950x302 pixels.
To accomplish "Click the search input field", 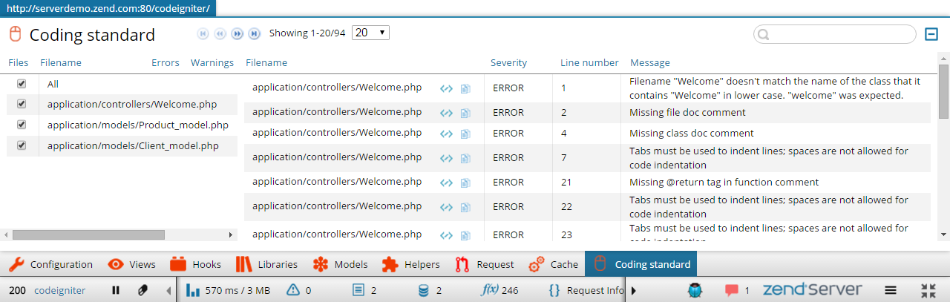I will [835, 34].
